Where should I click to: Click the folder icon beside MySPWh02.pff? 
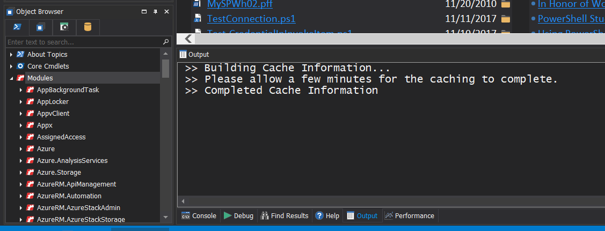coord(506,4)
